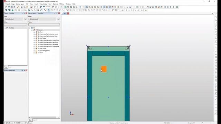221x124 pixels.
Task: Click the Undo arrow icon
Action: pos(44,7)
